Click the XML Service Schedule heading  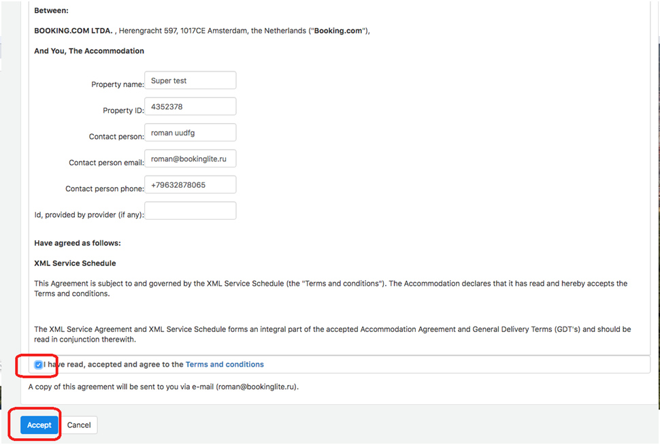75,263
